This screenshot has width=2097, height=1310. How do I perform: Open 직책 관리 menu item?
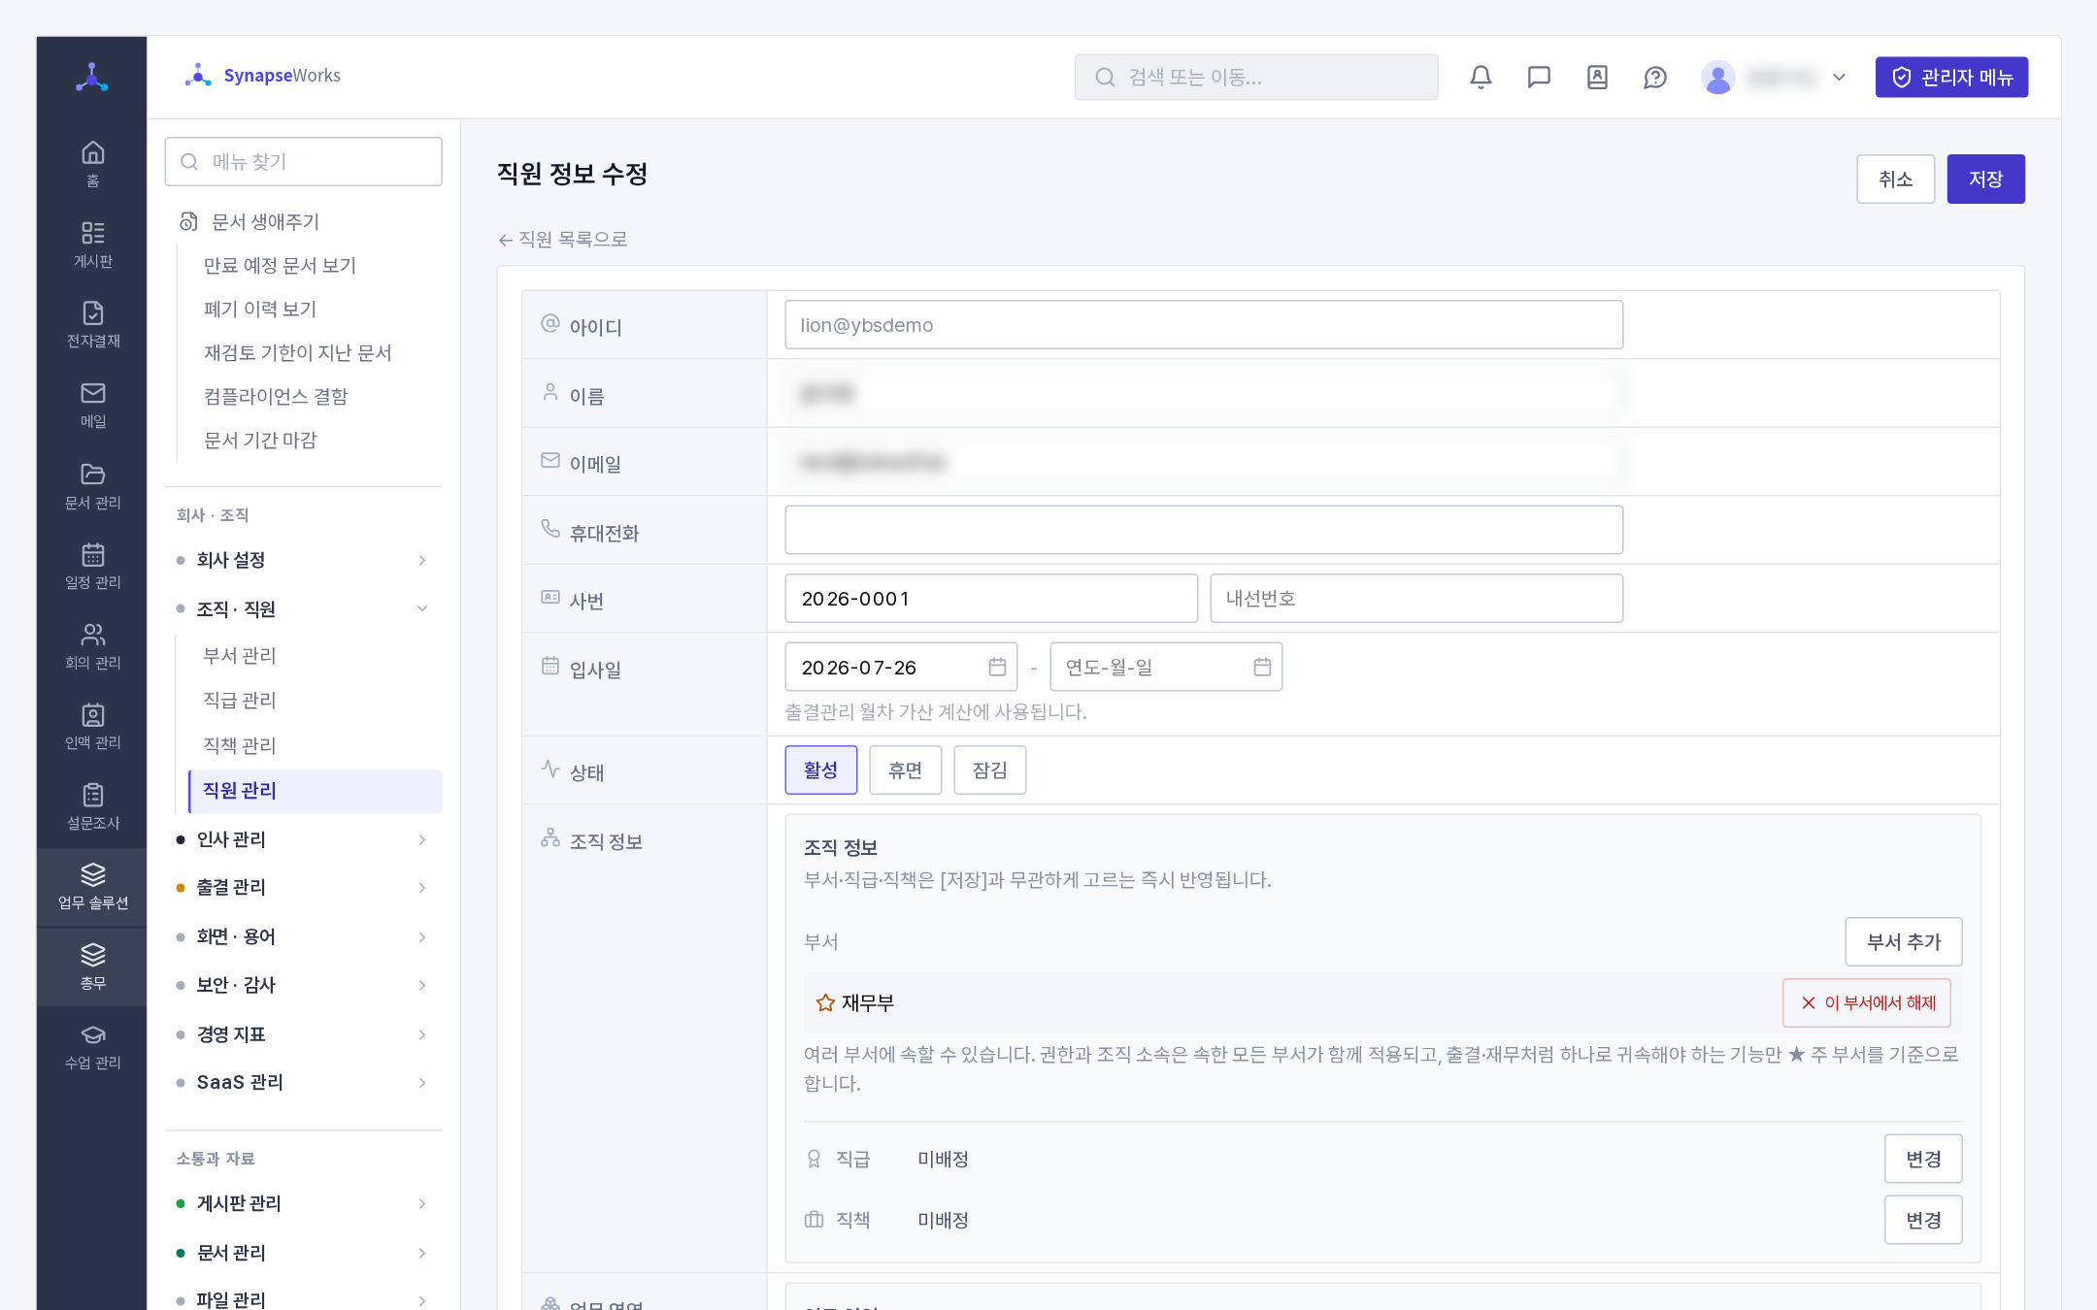316,745
